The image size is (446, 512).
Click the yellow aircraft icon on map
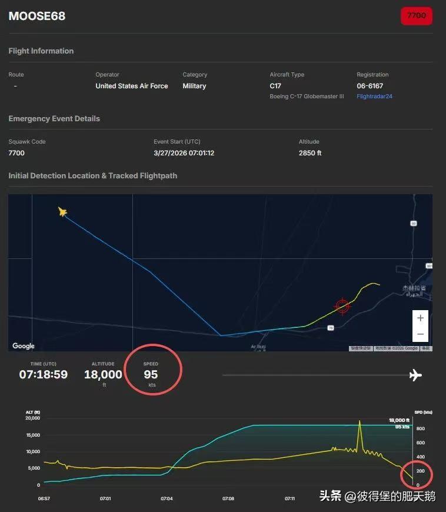click(62, 212)
